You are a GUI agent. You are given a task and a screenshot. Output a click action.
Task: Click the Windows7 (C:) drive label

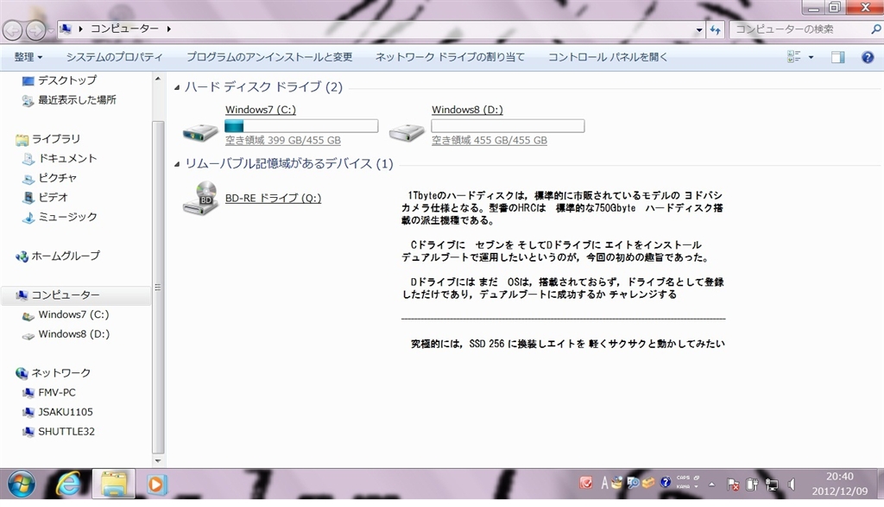click(x=261, y=110)
